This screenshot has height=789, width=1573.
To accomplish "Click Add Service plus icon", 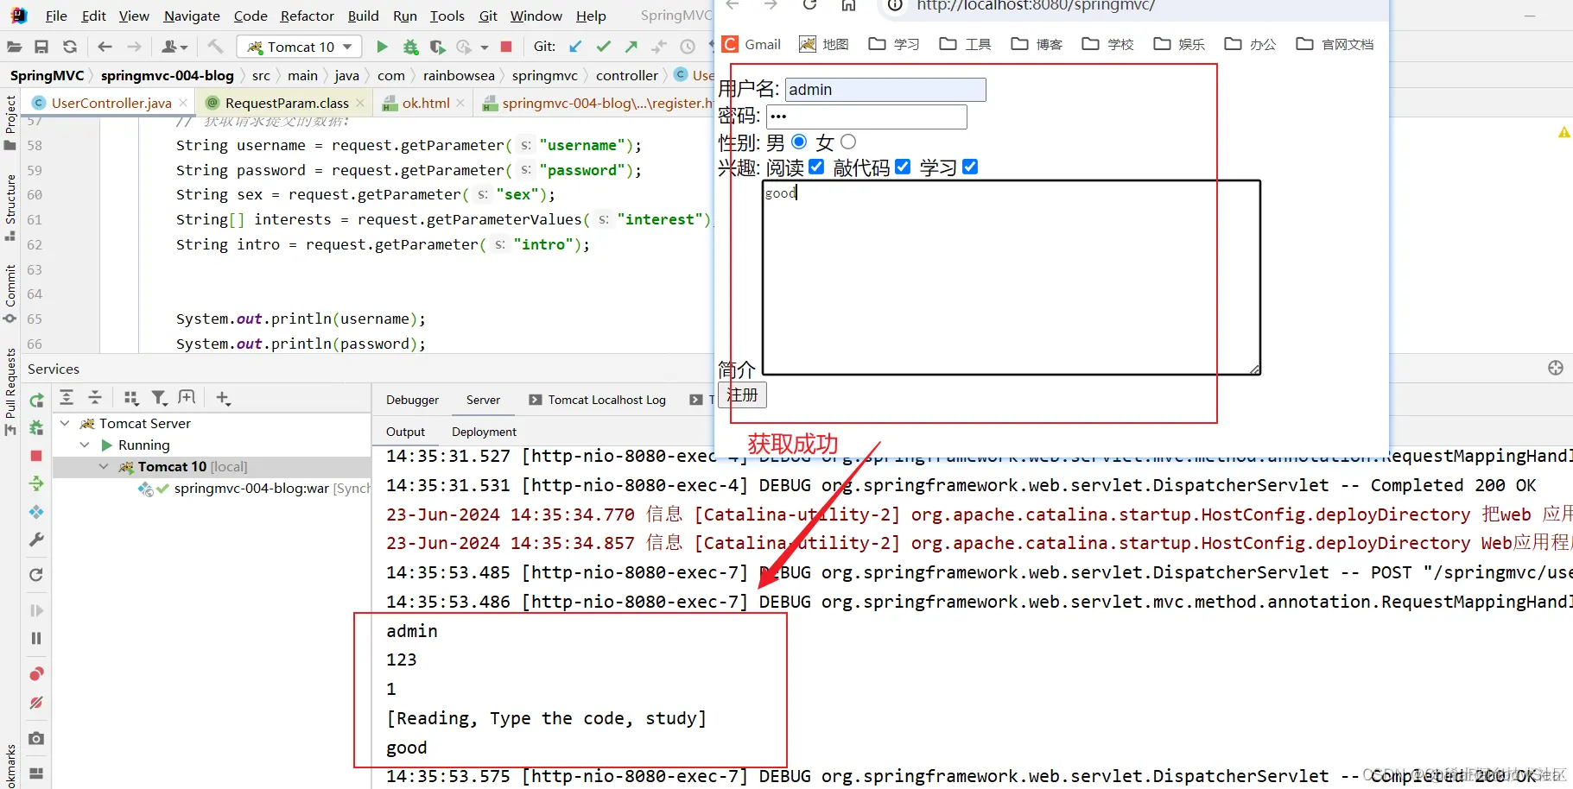I will click(x=223, y=397).
